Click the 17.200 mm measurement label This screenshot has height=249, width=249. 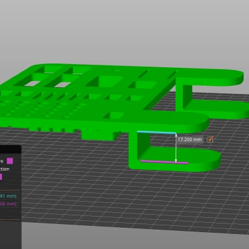pyautogui.click(x=190, y=139)
